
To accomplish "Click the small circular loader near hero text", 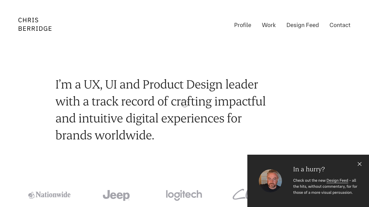I will [x=184, y=103].
